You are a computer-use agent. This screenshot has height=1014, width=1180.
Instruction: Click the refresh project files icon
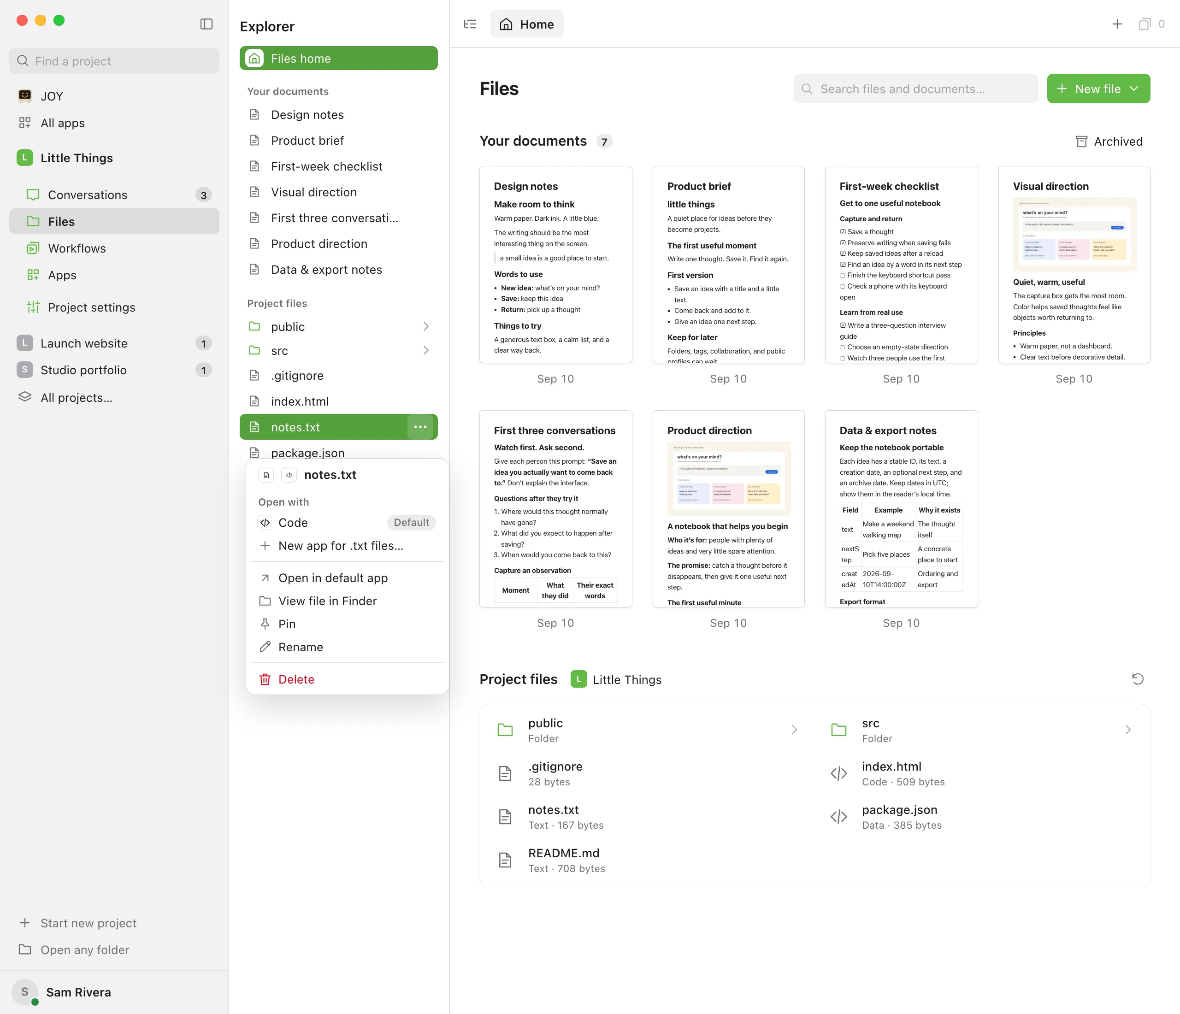(x=1137, y=678)
